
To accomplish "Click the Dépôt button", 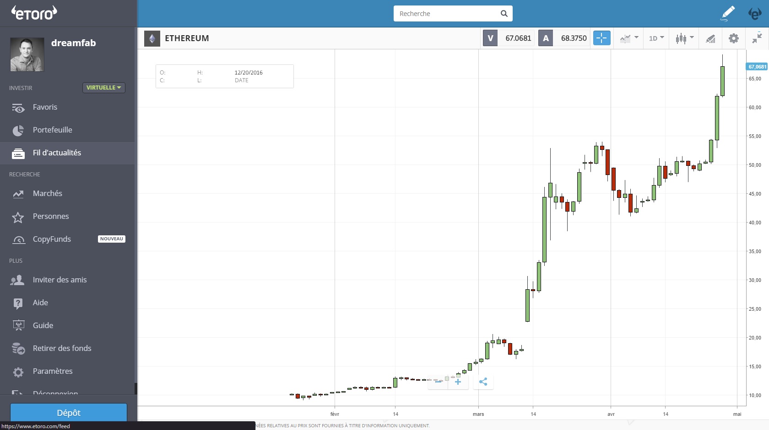I will click(69, 412).
